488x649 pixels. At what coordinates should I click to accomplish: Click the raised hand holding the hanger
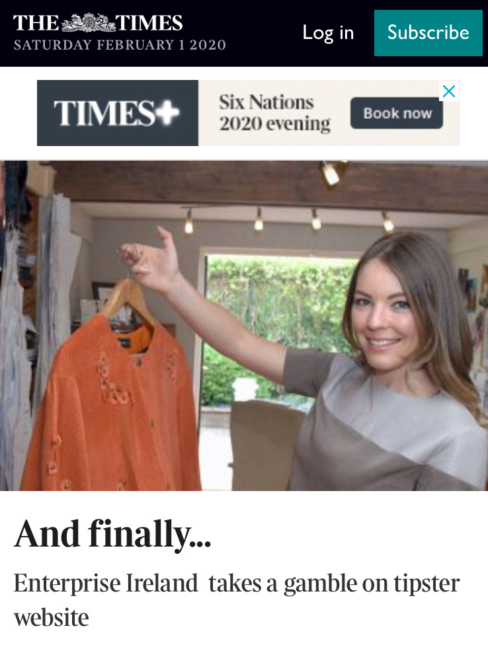(151, 258)
